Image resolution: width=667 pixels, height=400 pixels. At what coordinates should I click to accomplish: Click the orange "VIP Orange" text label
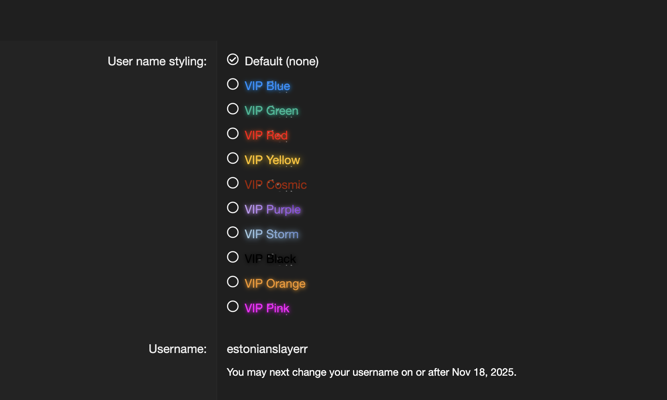275,284
